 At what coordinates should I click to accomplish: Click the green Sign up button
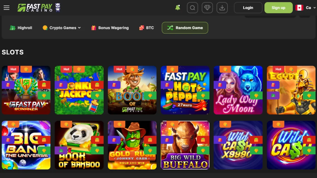coord(278,8)
